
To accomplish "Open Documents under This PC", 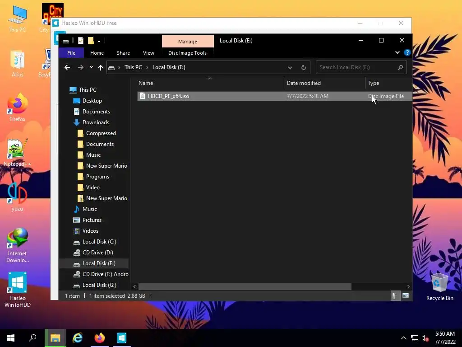I will click(x=96, y=112).
